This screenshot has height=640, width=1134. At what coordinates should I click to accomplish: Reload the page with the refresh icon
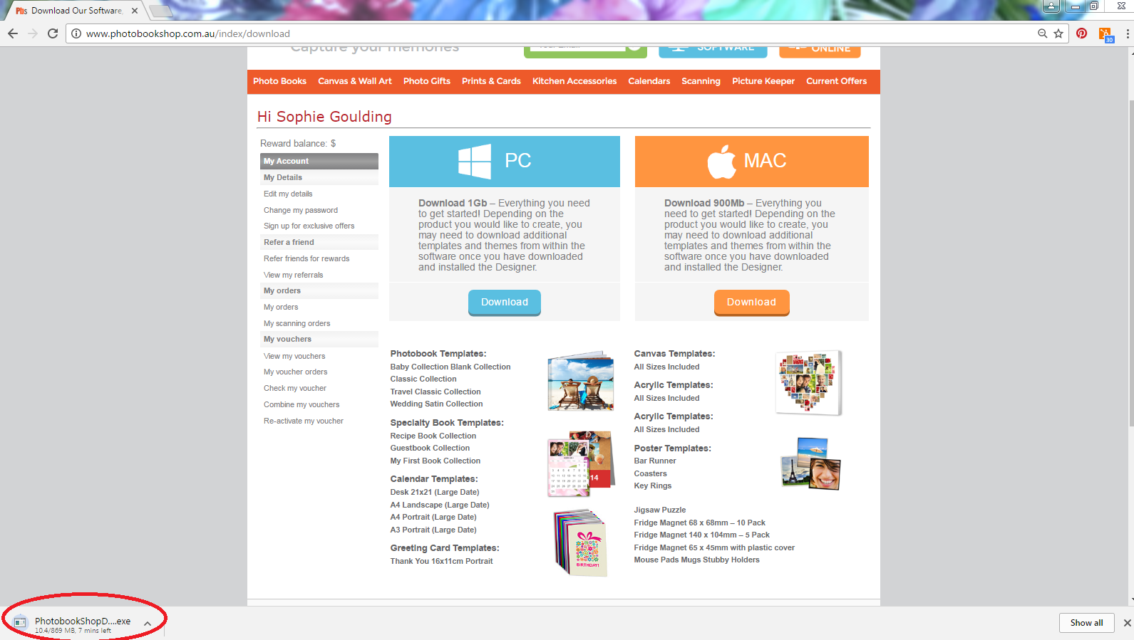53,33
